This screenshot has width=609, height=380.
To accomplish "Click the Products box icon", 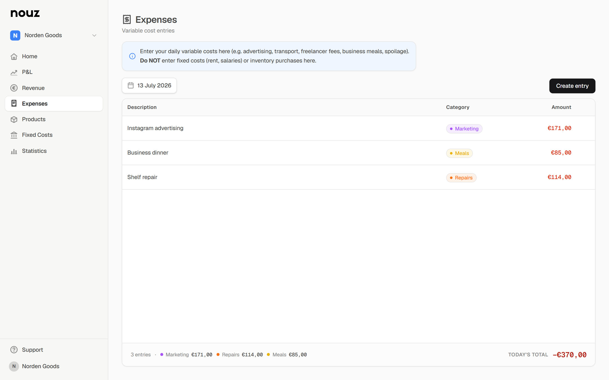I will tap(14, 119).
